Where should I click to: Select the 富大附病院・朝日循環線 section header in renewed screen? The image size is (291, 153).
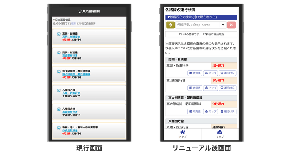(x=201, y=98)
